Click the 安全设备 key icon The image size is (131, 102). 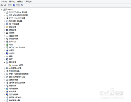pos(7,27)
